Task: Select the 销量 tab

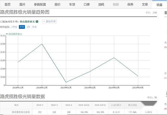Action: click(x=159, y=5)
